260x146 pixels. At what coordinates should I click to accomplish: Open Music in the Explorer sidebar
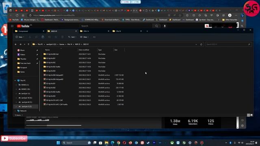coord(21,50)
